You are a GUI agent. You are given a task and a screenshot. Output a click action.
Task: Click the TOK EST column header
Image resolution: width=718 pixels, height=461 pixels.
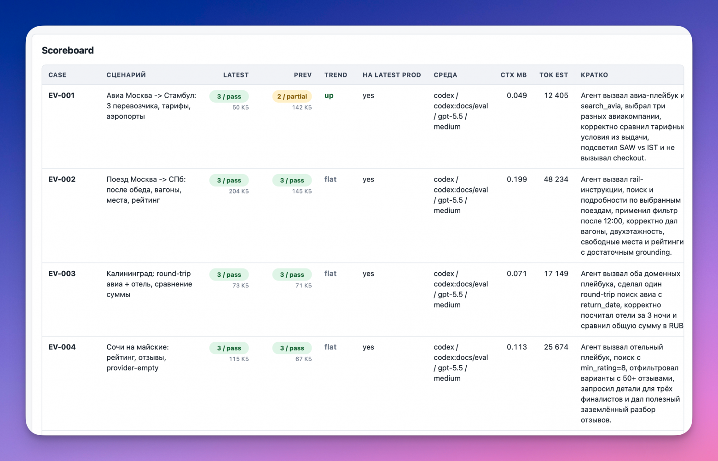point(554,75)
